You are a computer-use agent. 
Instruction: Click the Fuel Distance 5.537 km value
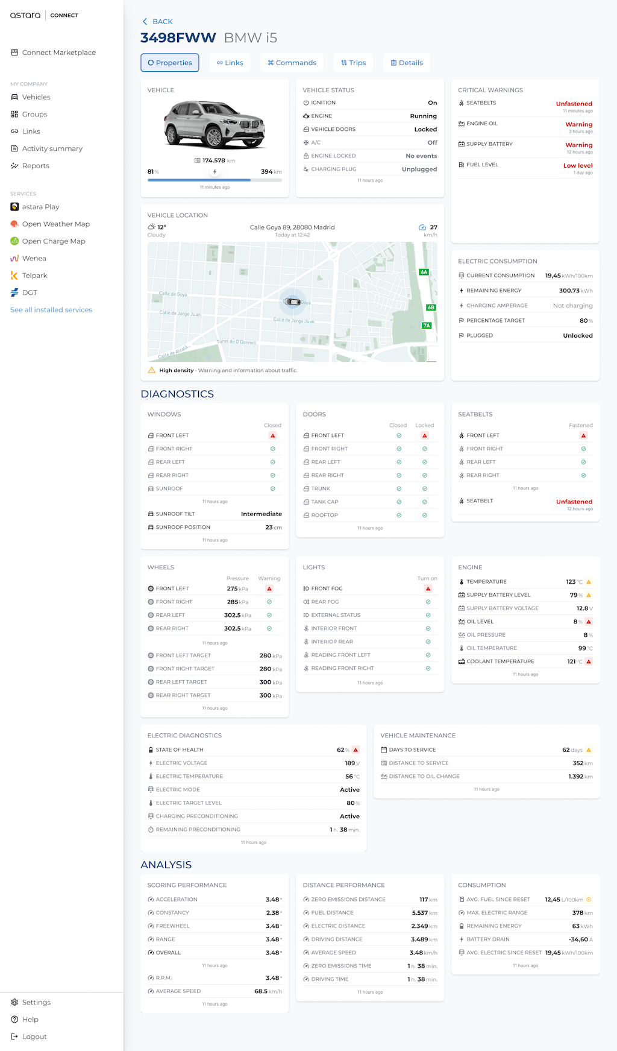[x=425, y=913]
